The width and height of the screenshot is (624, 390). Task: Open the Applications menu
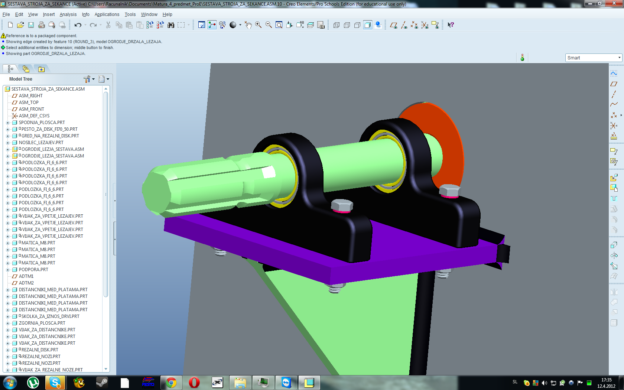tap(107, 14)
